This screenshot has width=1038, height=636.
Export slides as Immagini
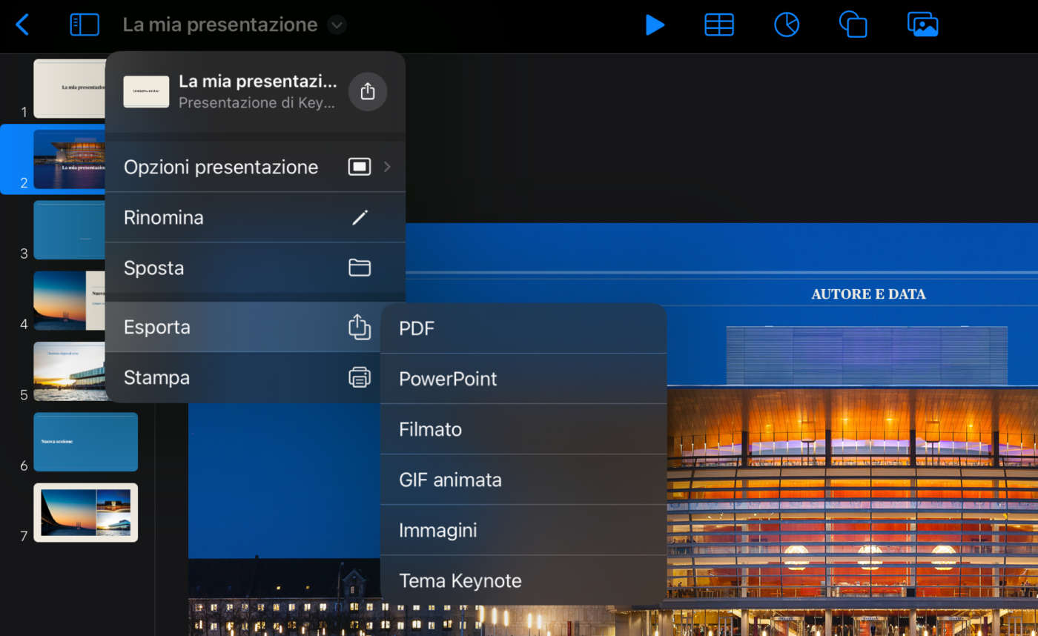tap(523, 530)
